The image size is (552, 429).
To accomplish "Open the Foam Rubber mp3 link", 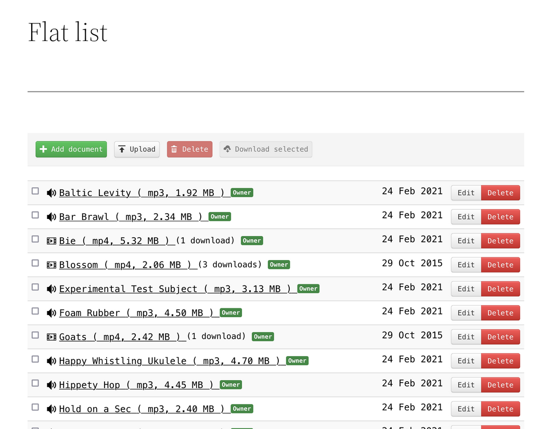I will point(139,313).
